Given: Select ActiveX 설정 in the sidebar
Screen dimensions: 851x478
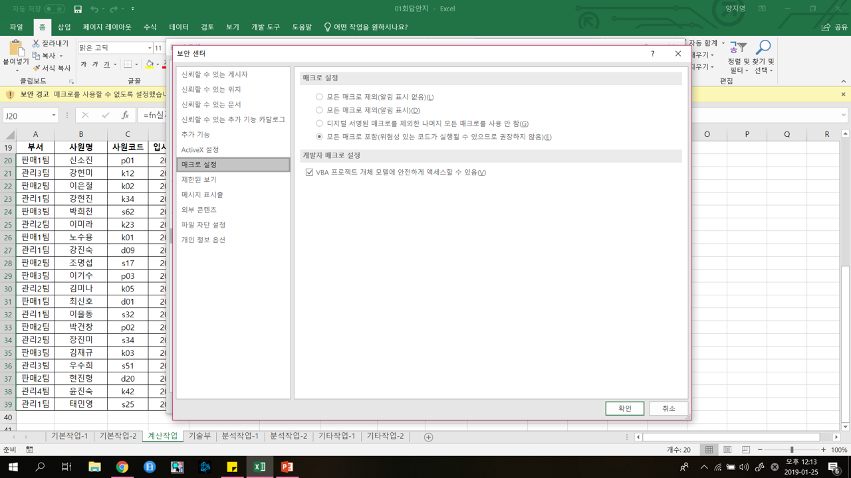Looking at the screenshot, I should pyautogui.click(x=200, y=149).
